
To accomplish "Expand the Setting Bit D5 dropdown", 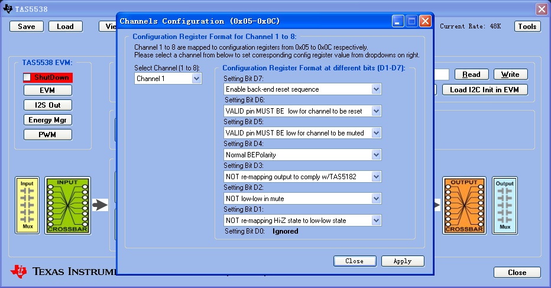I will point(376,133).
